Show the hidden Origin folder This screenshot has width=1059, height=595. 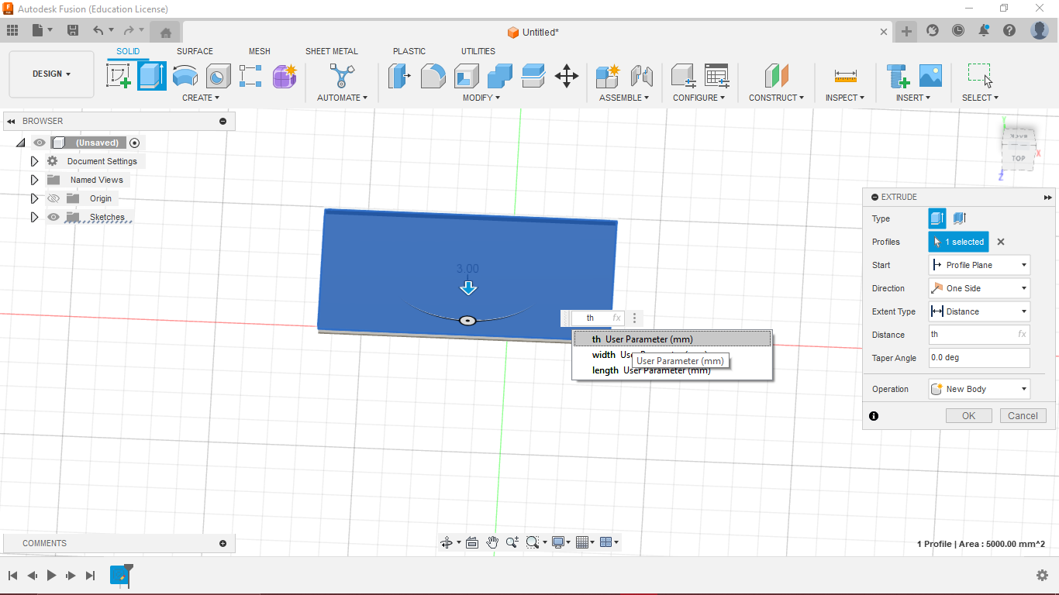pos(53,198)
